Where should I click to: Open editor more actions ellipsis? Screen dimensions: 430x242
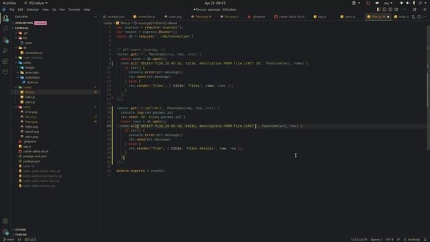(425, 17)
